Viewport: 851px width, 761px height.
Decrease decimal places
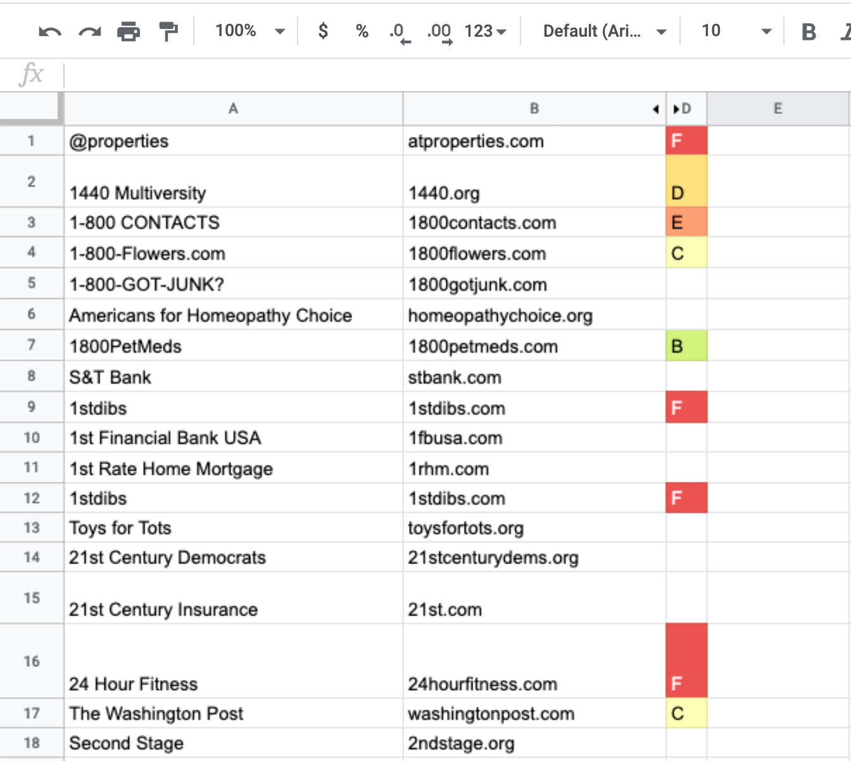point(400,32)
